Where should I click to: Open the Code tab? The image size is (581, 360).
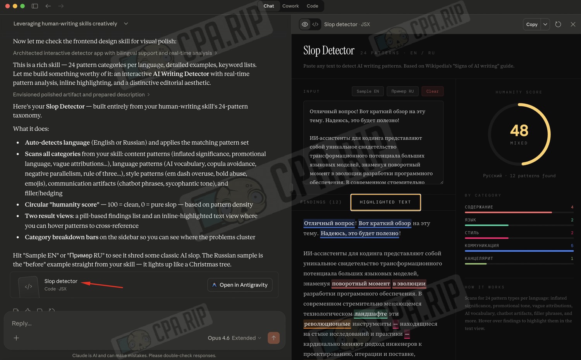[x=312, y=6]
